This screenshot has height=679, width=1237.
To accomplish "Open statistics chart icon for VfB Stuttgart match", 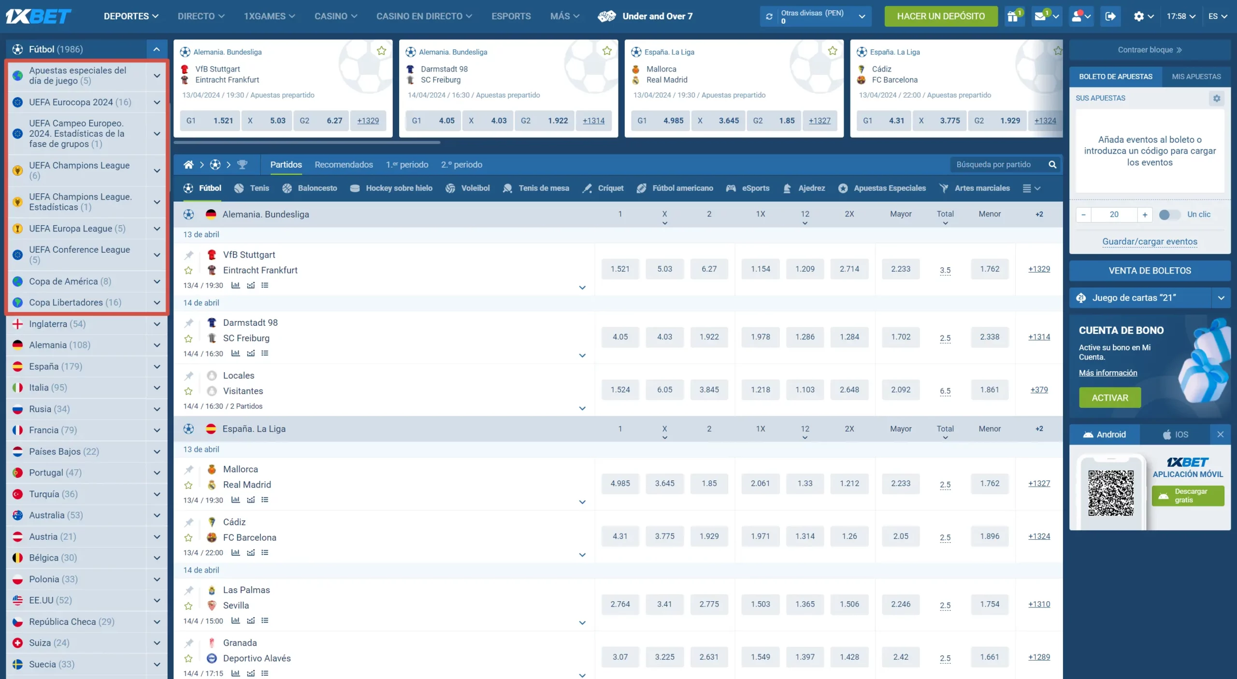I will click(235, 285).
